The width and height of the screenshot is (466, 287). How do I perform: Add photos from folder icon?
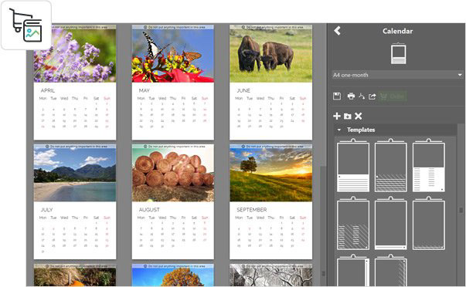pos(348,116)
